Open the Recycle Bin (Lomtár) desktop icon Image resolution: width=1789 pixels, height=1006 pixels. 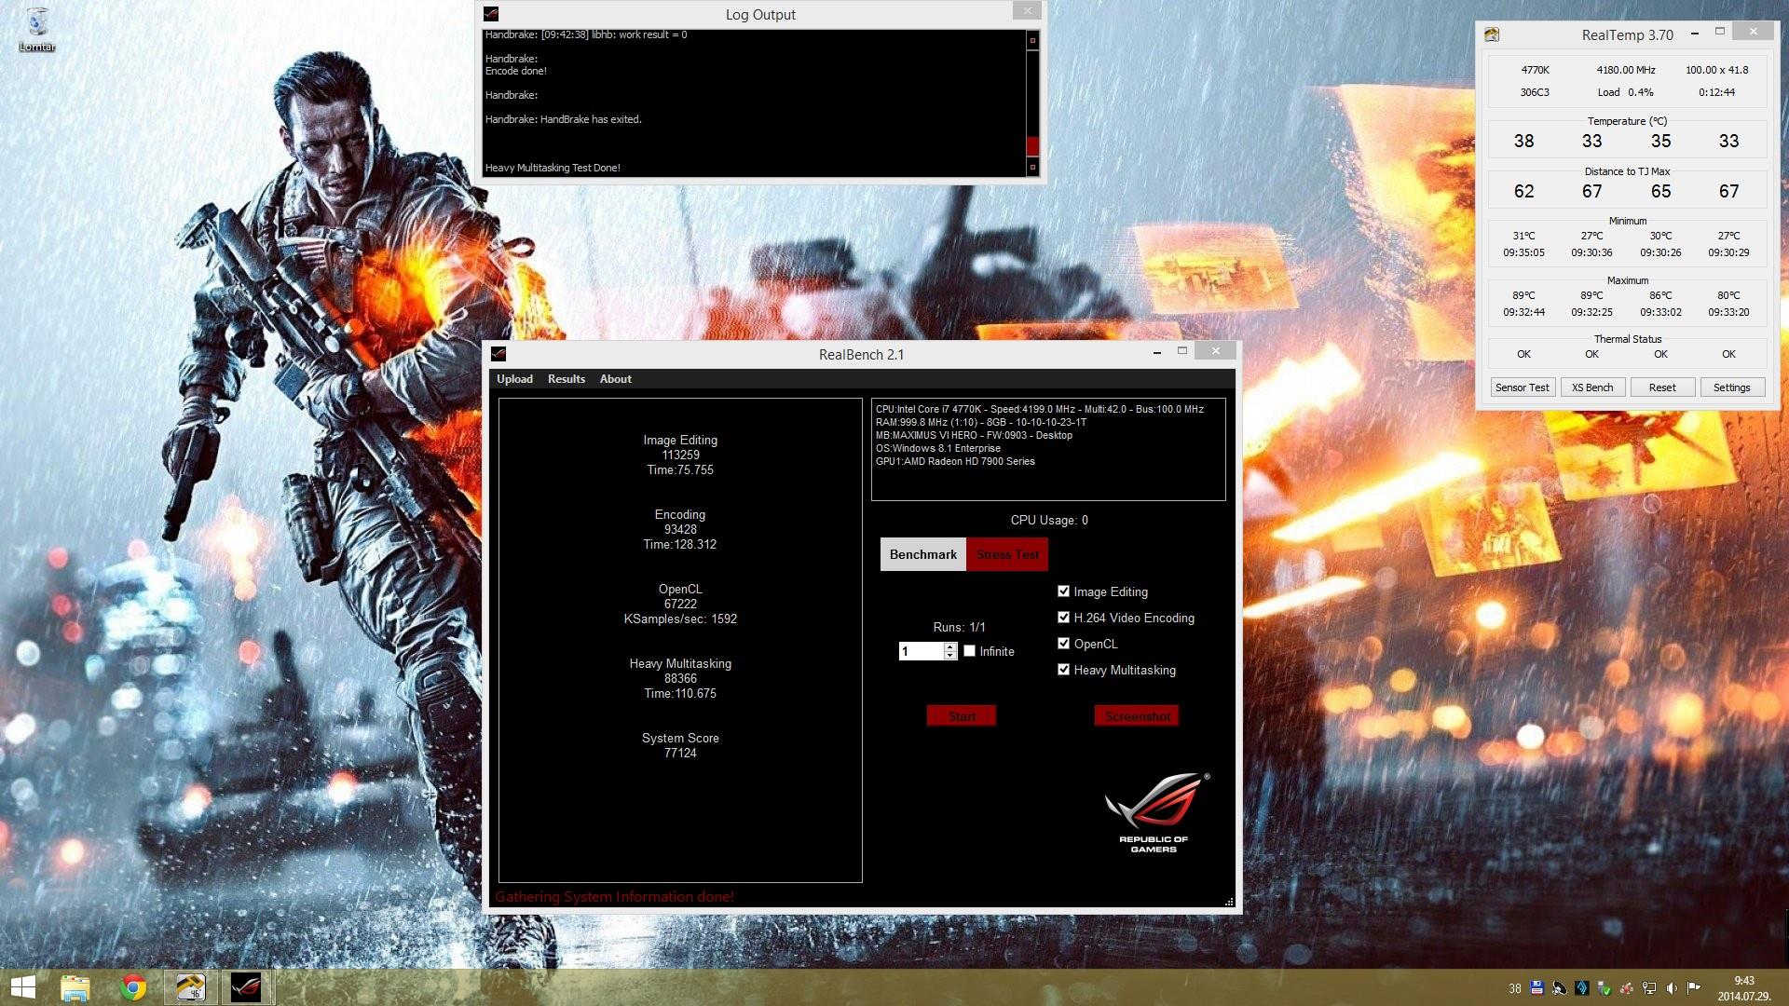[x=37, y=30]
